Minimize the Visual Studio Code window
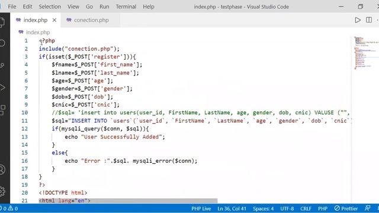Screen dimensions: 379x213 (x=341, y=7)
